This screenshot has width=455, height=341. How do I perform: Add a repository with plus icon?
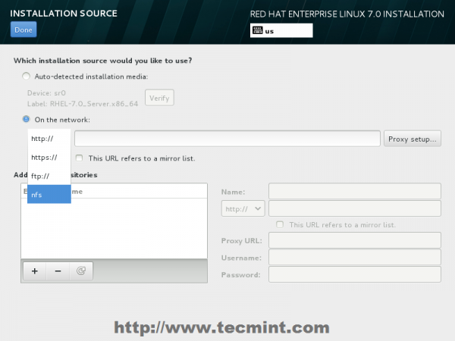pyautogui.click(x=35, y=271)
